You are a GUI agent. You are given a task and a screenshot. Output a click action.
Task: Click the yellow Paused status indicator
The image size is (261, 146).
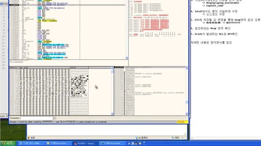click(x=182, y=122)
